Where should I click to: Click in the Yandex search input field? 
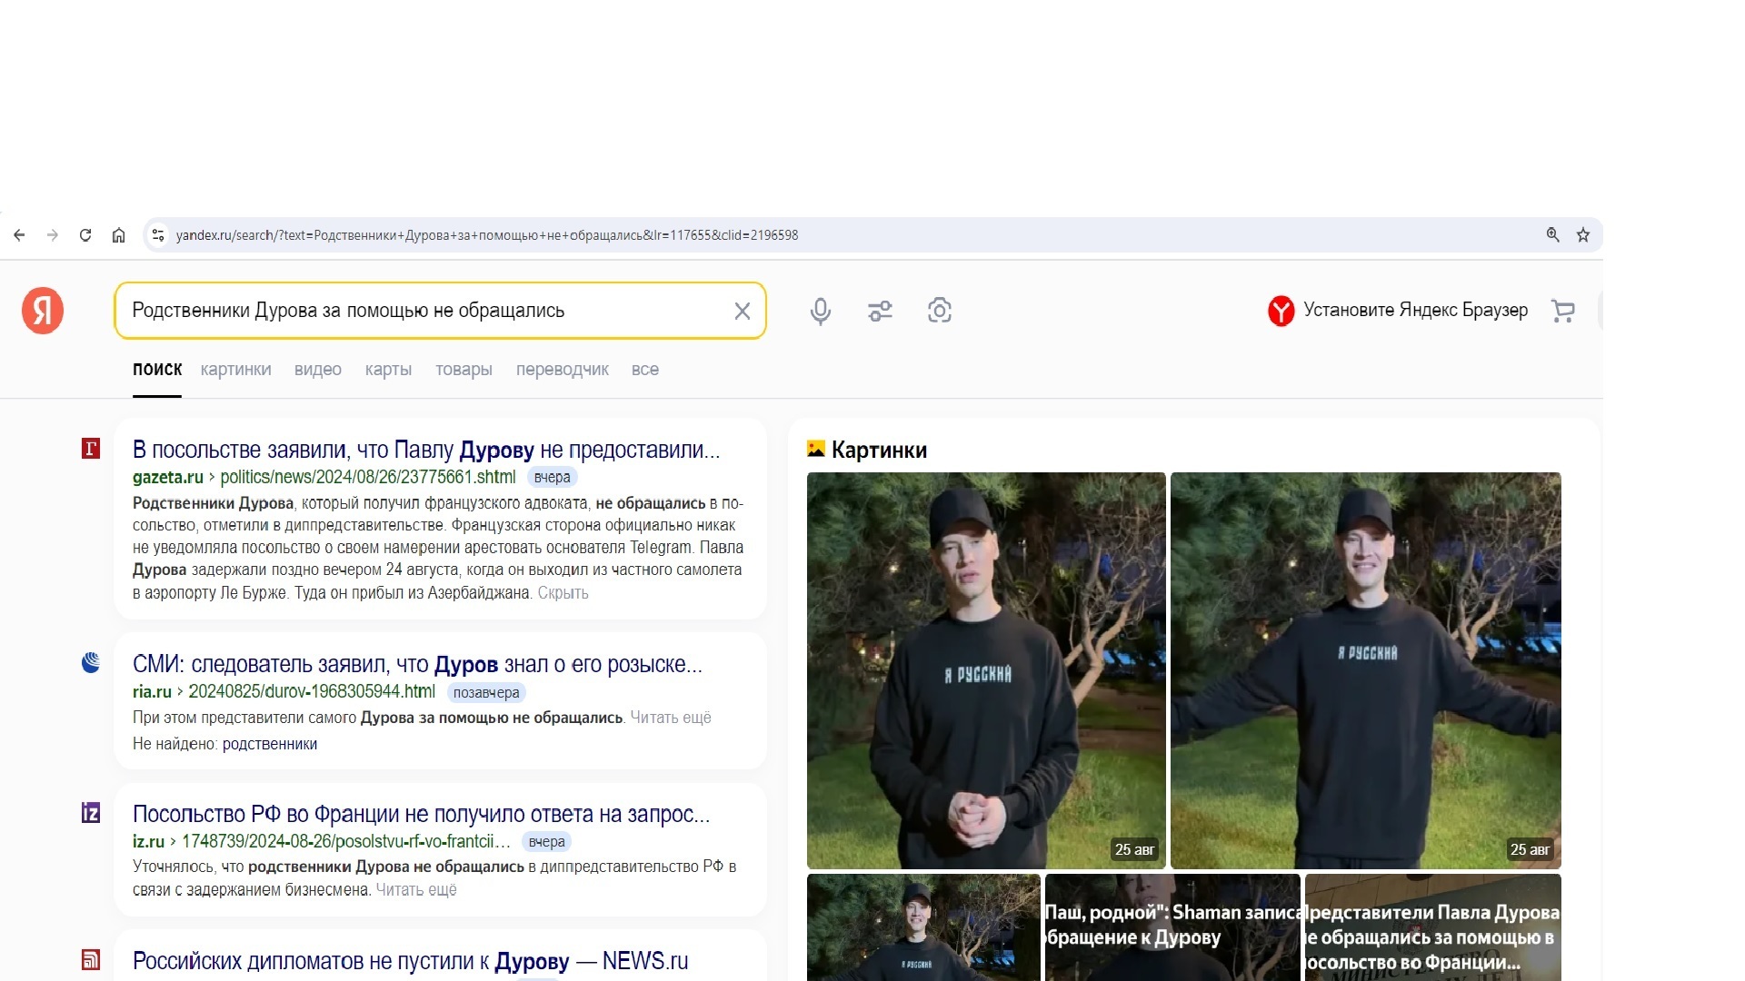pyautogui.click(x=418, y=311)
